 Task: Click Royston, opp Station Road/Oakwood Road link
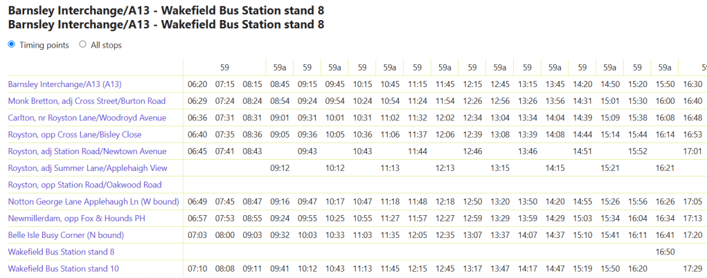pyautogui.click(x=84, y=185)
